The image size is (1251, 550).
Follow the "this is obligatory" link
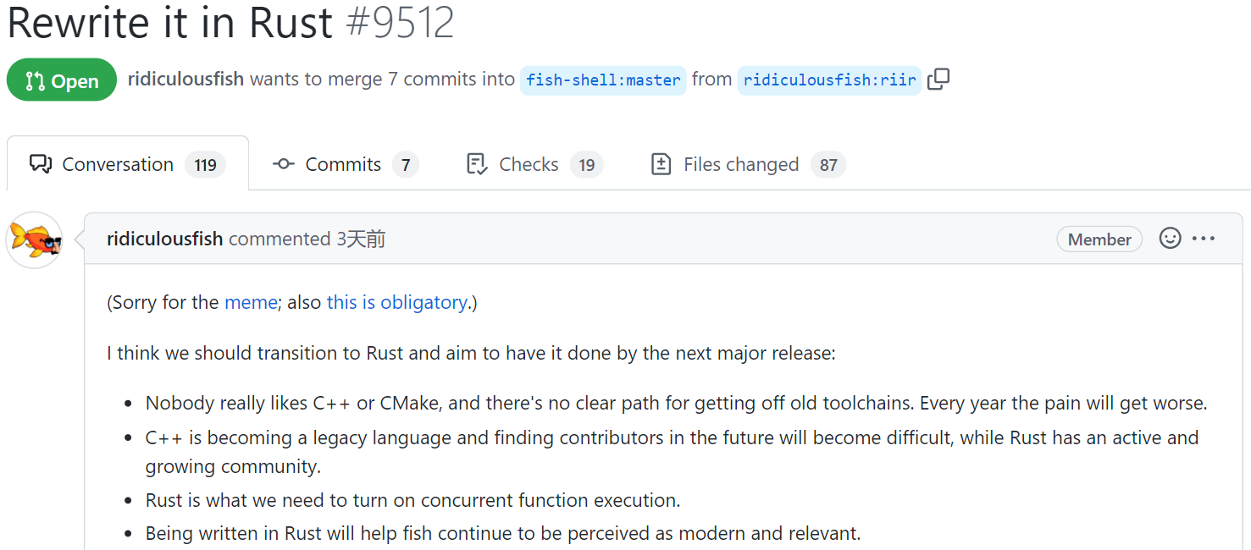click(x=396, y=302)
